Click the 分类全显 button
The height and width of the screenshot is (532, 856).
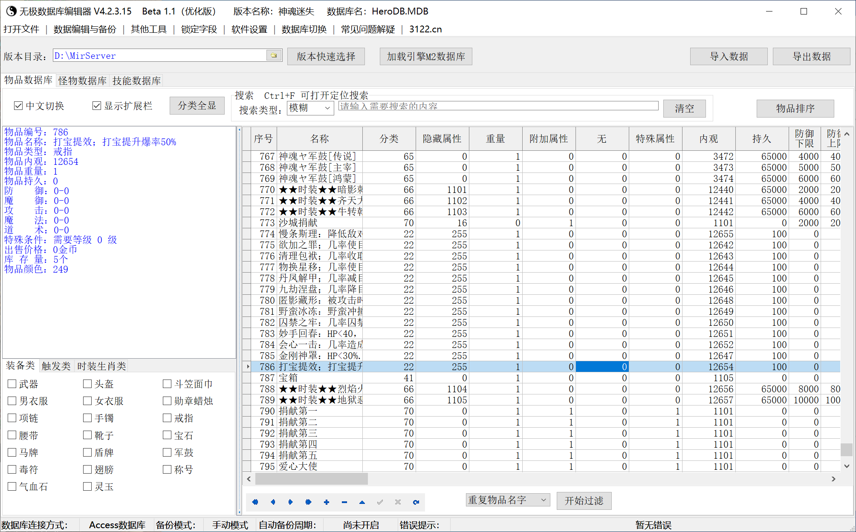(197, 106)
